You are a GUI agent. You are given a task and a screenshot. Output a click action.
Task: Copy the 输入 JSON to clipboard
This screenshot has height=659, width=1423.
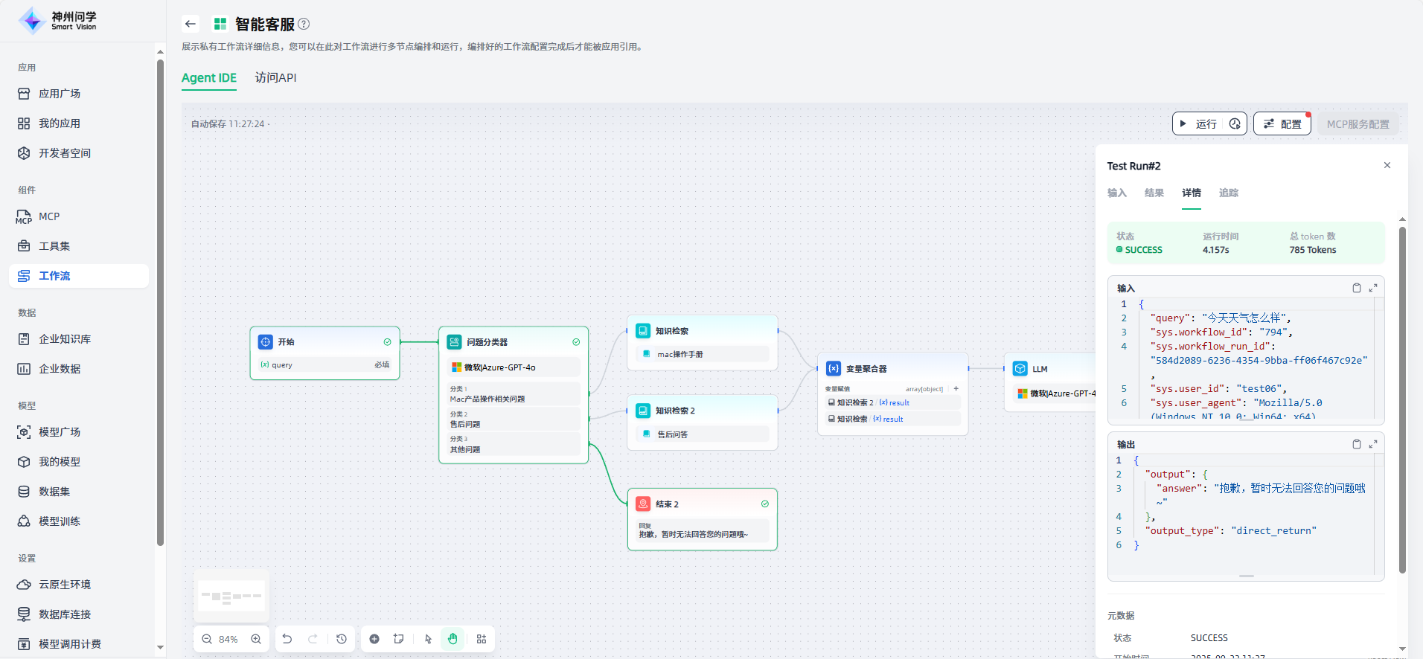coord(1356,288)
